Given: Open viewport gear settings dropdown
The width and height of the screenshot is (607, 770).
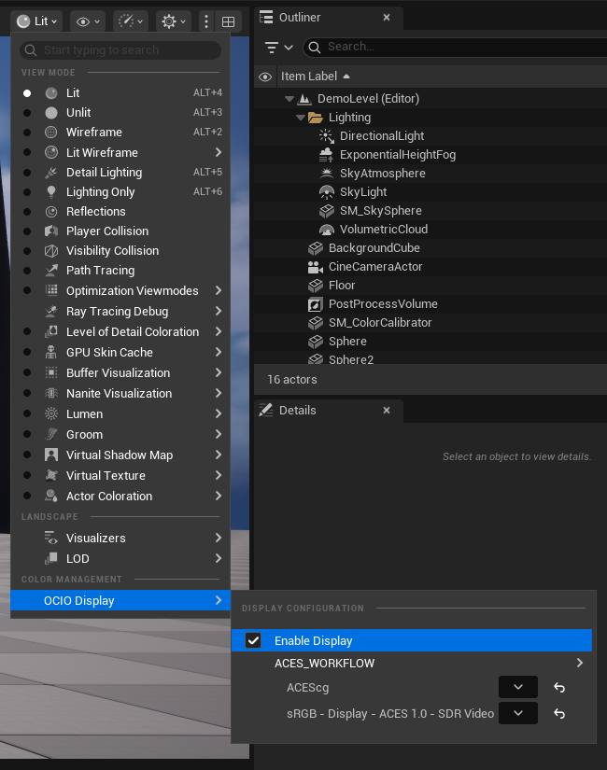Looking at the screenshot, I should [174, 21].
